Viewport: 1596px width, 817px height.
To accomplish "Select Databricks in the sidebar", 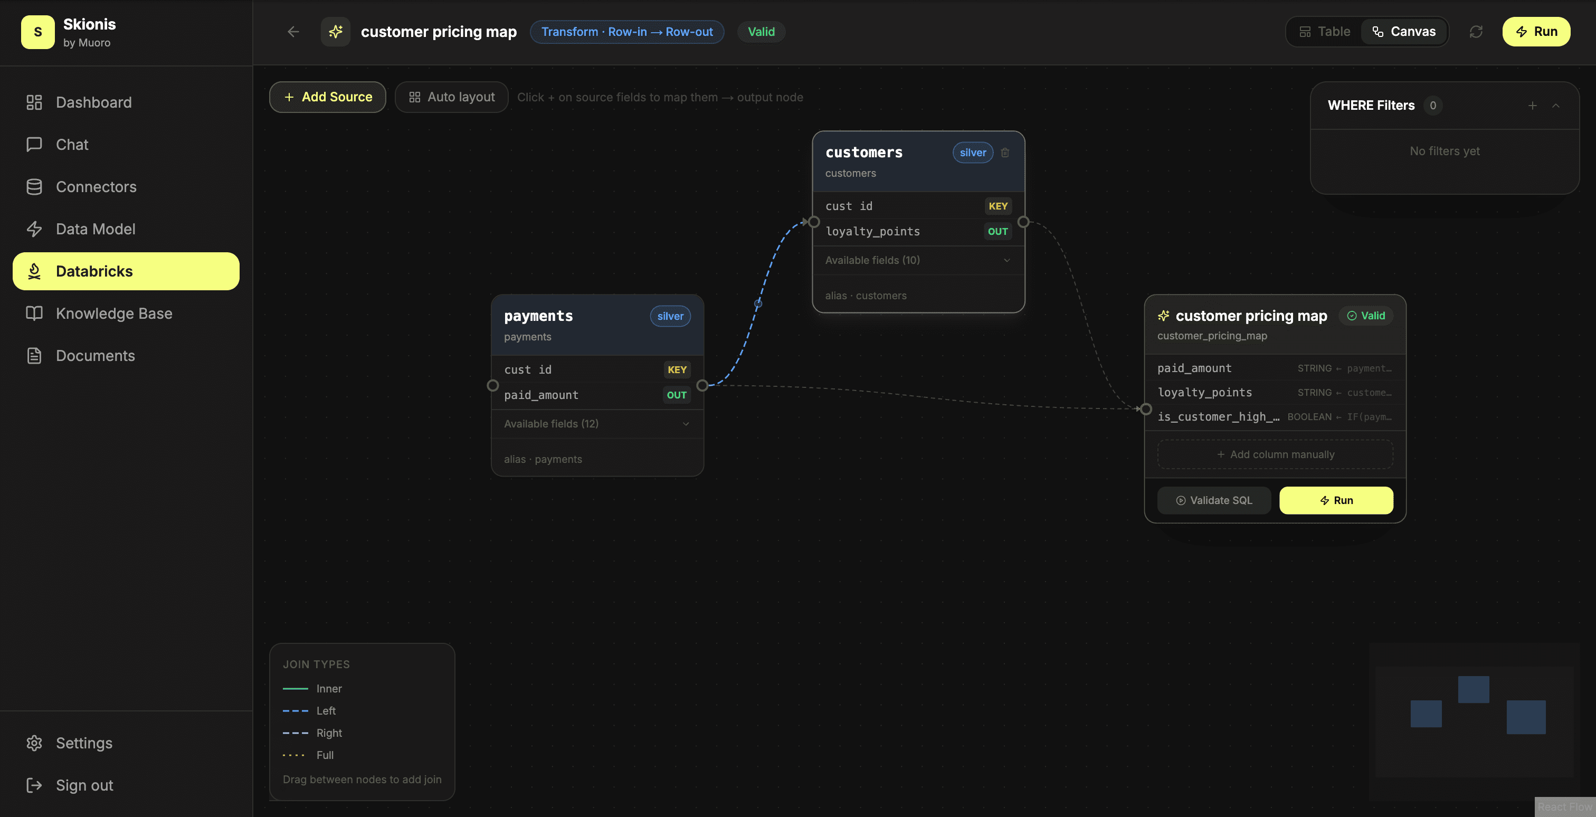I will (x=126, y=271).
